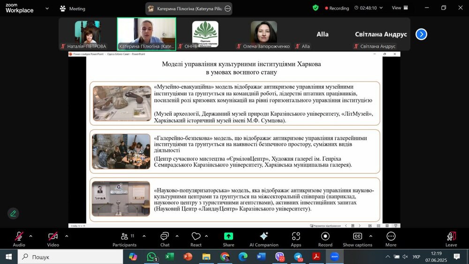
Task: Open the View layout dropdown
Action: 400,8
